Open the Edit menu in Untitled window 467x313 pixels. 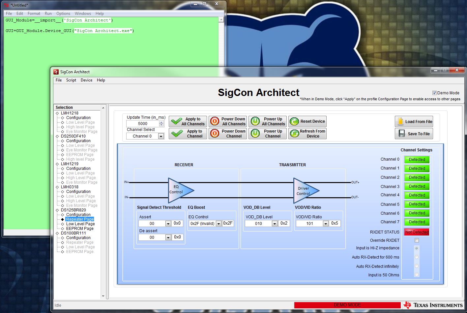20,14
